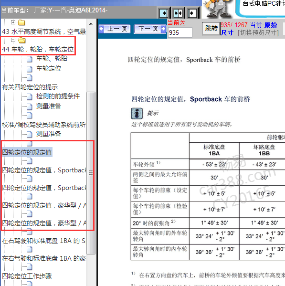Click the expand-right panel arrow icon

pyautogui.click(x=164, y=13)
